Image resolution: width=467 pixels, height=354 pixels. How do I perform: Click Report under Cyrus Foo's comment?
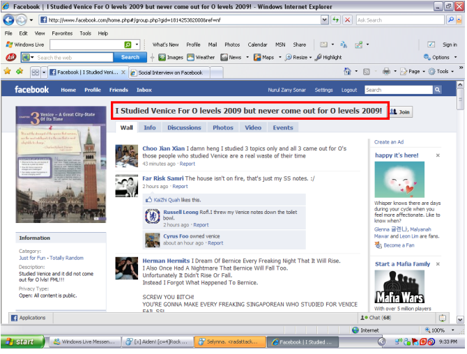[215, 243]
